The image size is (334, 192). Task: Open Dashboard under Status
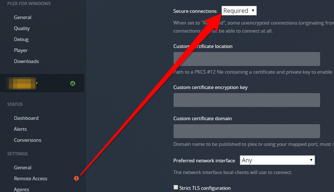click(26, 118)
